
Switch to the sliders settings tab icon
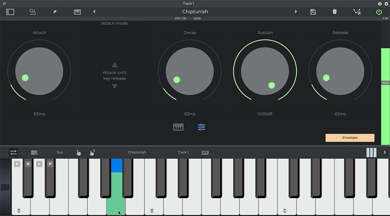[202, 127]
